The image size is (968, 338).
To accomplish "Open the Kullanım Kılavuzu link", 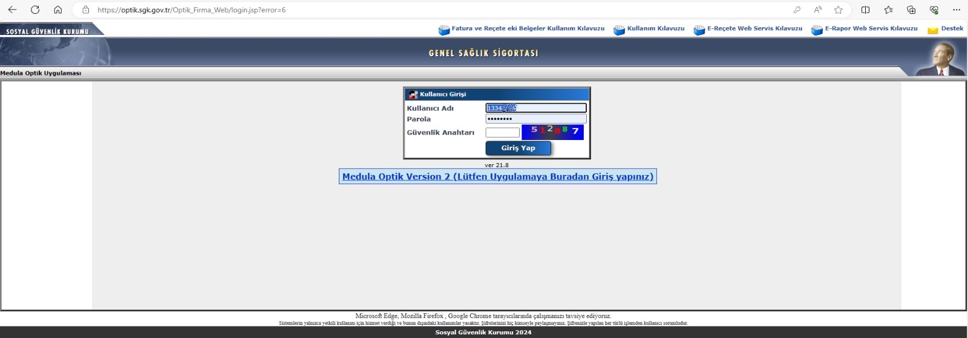I will [x=655, y=28].
